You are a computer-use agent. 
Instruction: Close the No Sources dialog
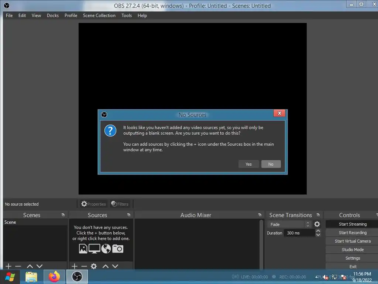pyautogui.click(x=279, y=113)
